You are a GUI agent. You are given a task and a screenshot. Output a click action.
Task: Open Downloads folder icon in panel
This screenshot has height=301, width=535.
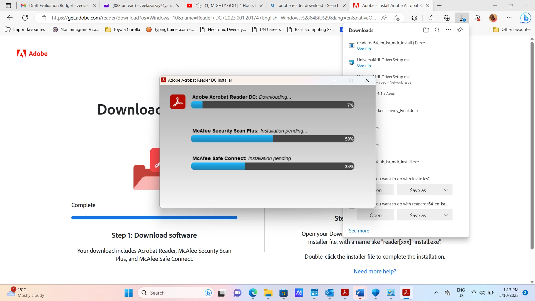pyautogui.click(x=426, y=30)
